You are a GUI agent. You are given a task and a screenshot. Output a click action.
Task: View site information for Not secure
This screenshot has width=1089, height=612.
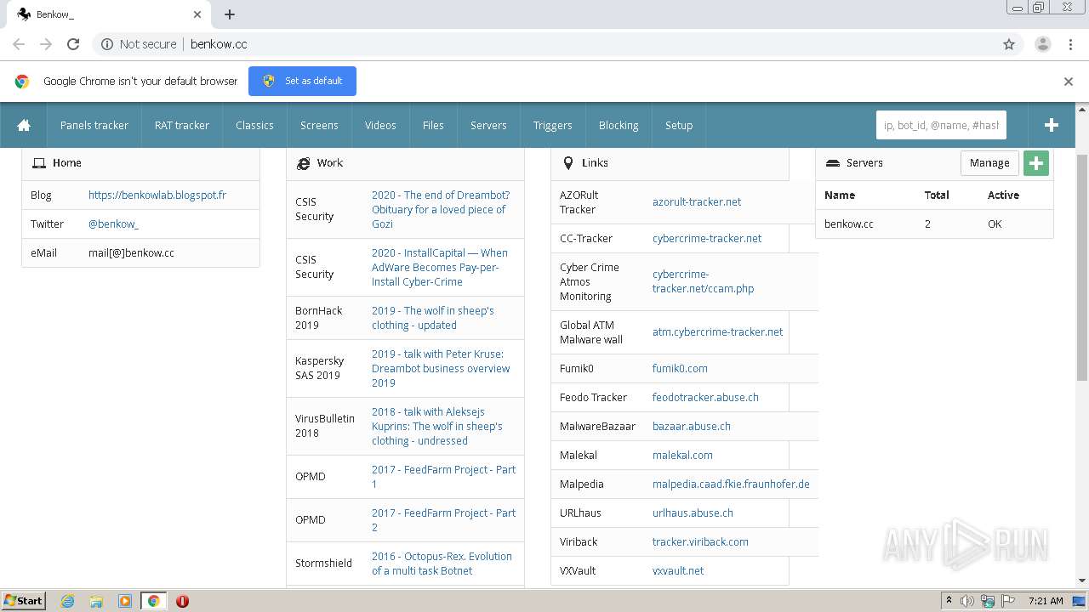pos(139,44)
